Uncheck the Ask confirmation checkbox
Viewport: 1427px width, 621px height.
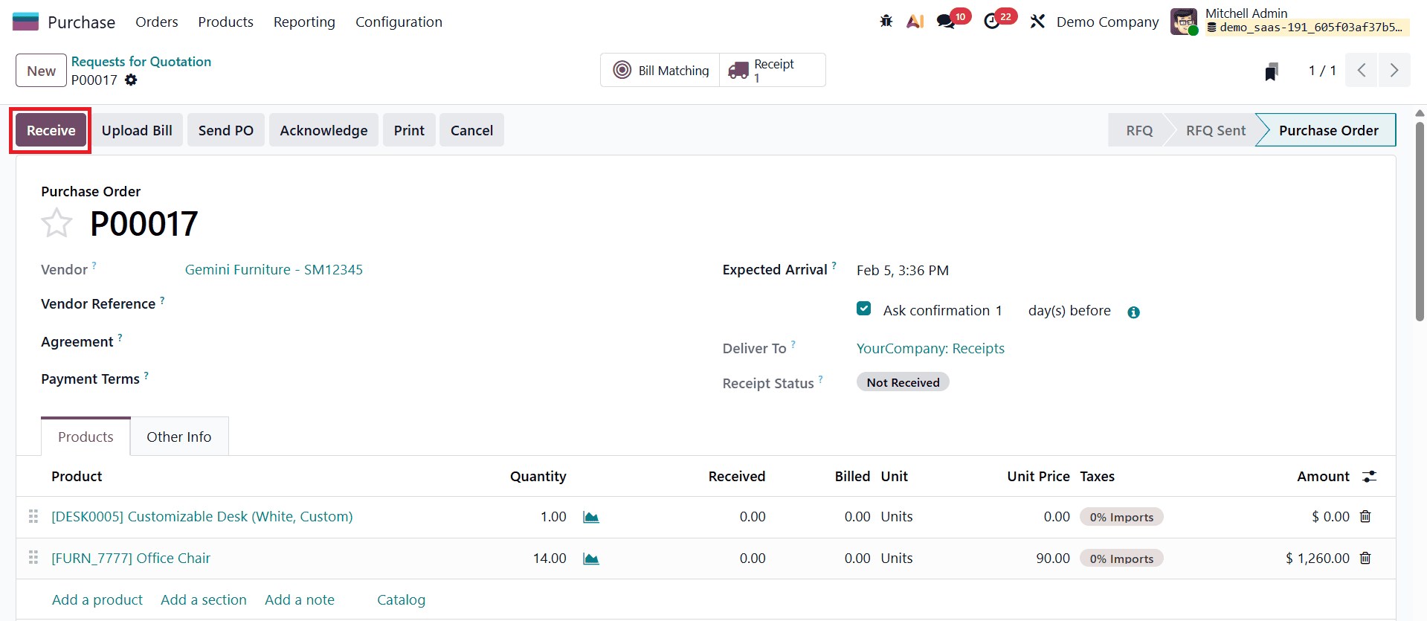(863, 309)
